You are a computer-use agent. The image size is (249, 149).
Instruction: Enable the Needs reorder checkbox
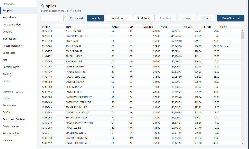click(67, 18)
